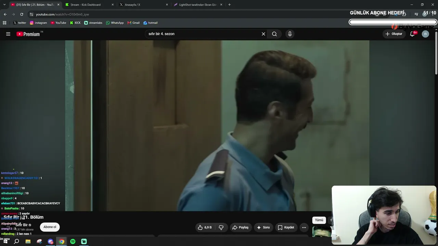Open site information icon in address bar
The height and width of the screenshot is (246, 438).
pyautogui.click(x=31, y=14)
